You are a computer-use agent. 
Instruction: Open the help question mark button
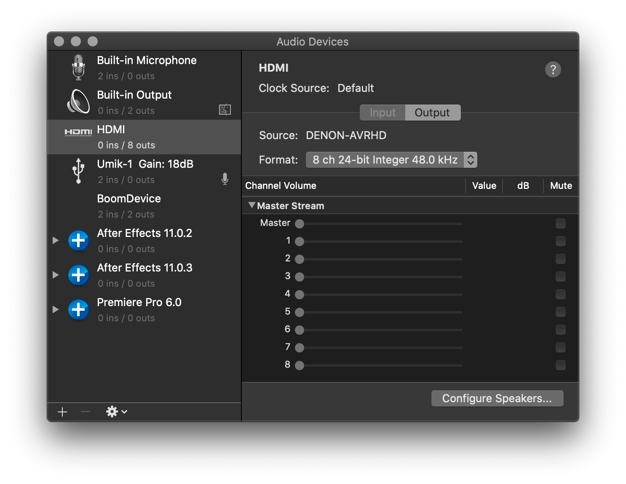coord(553,70)
